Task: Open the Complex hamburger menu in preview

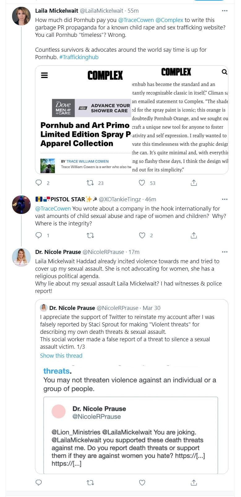Action: [x=45, y=75]
